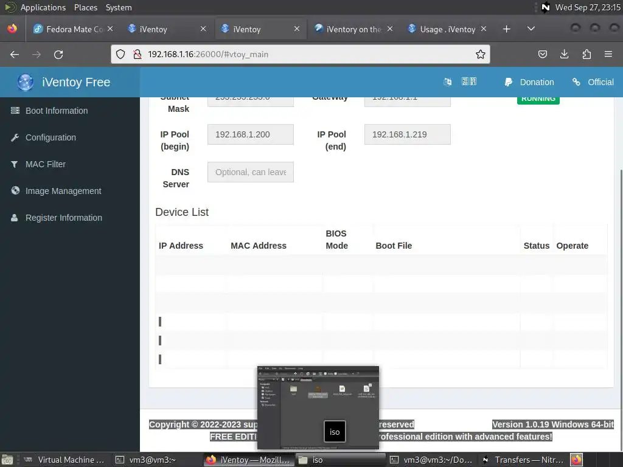Image resolution: width=623 pixels, height=467 pixels.
Task: Open the Donation link
Action: [537, 82]
